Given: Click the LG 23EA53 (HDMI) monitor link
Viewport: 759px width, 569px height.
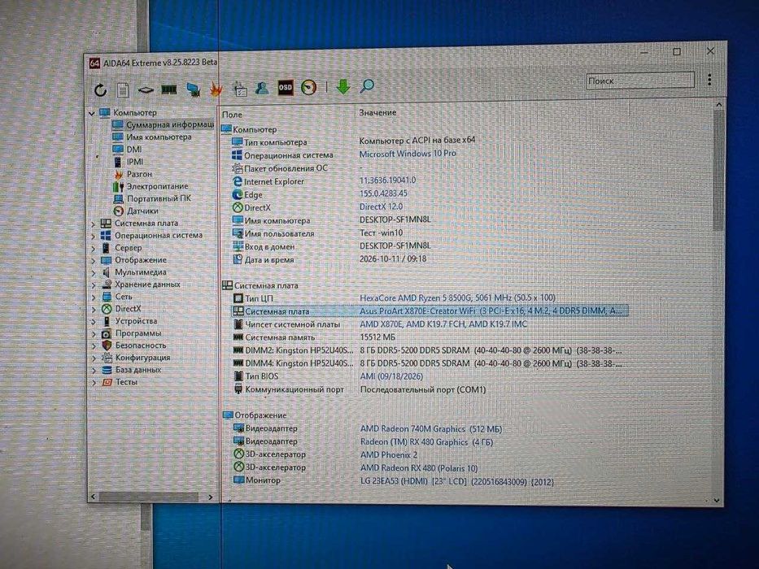Looking at the screenshot, I should 457,481.
